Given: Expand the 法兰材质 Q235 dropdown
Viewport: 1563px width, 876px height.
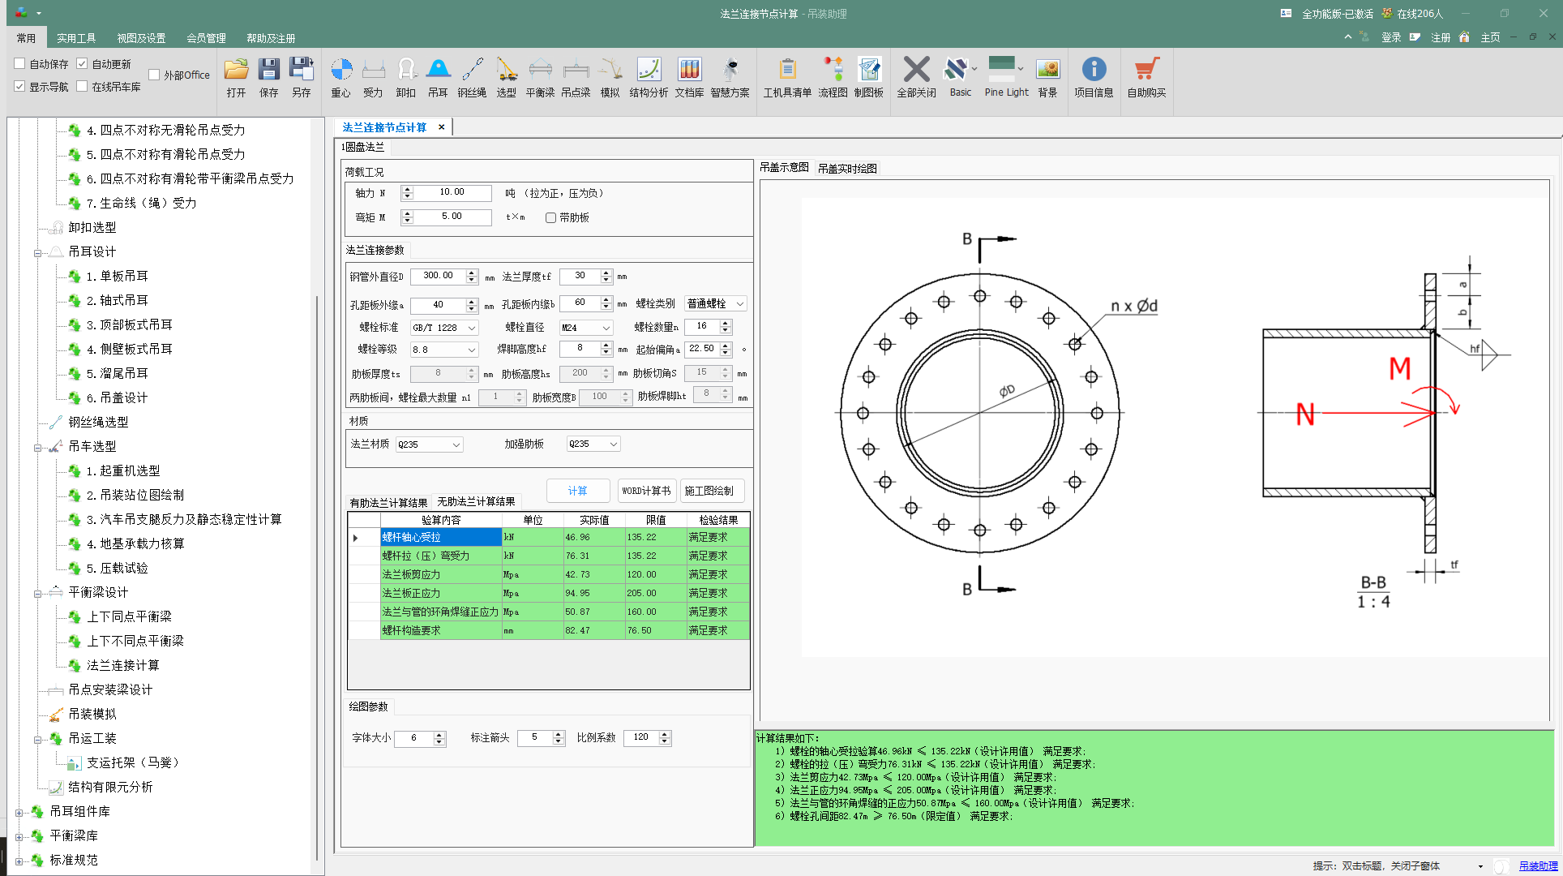Looking at the screenshot, I should [456, 444].
